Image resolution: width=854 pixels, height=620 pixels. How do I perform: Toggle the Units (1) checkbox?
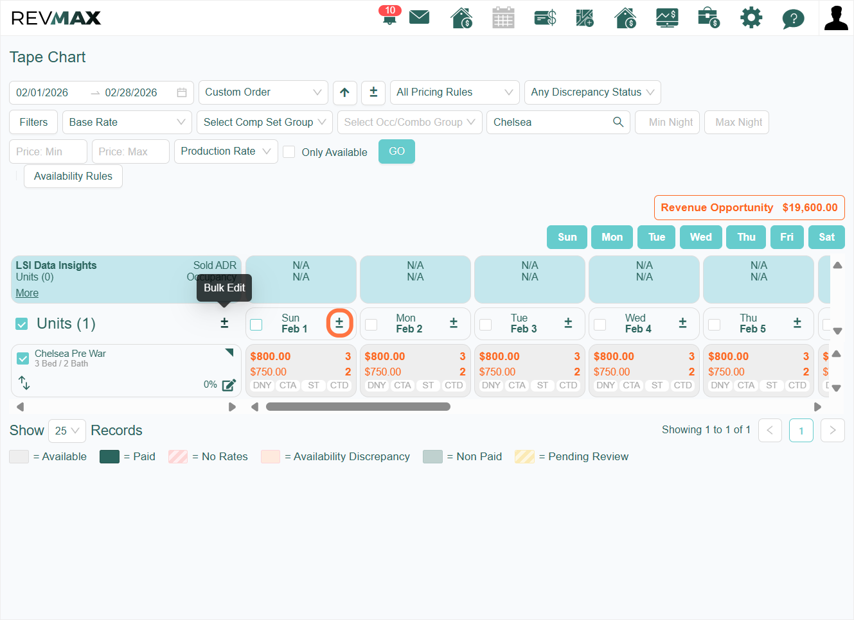(x=22, y=324)
